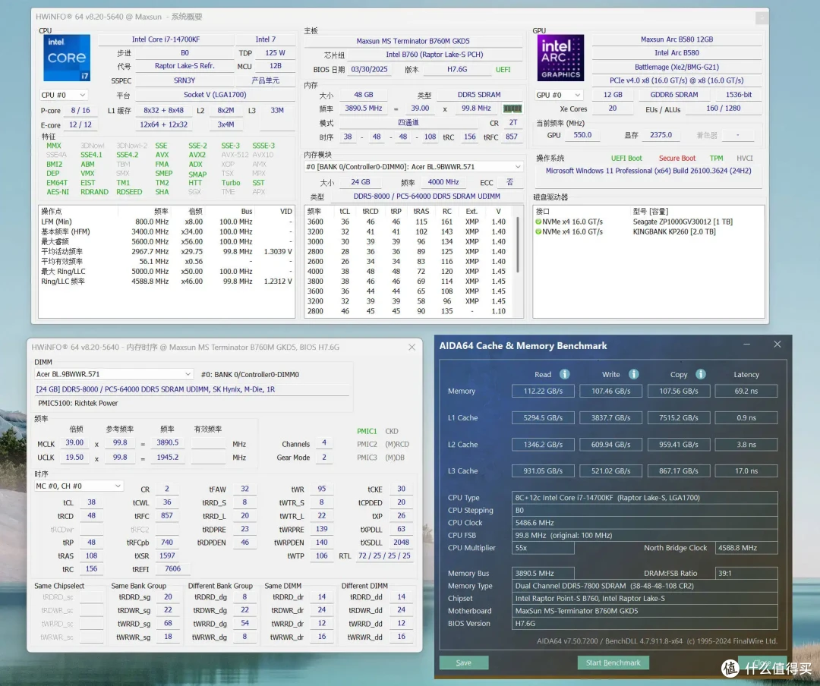Close the AIDA64 benchmark window
The height and width of the screenshot is (686, 820).
point(777,344)
